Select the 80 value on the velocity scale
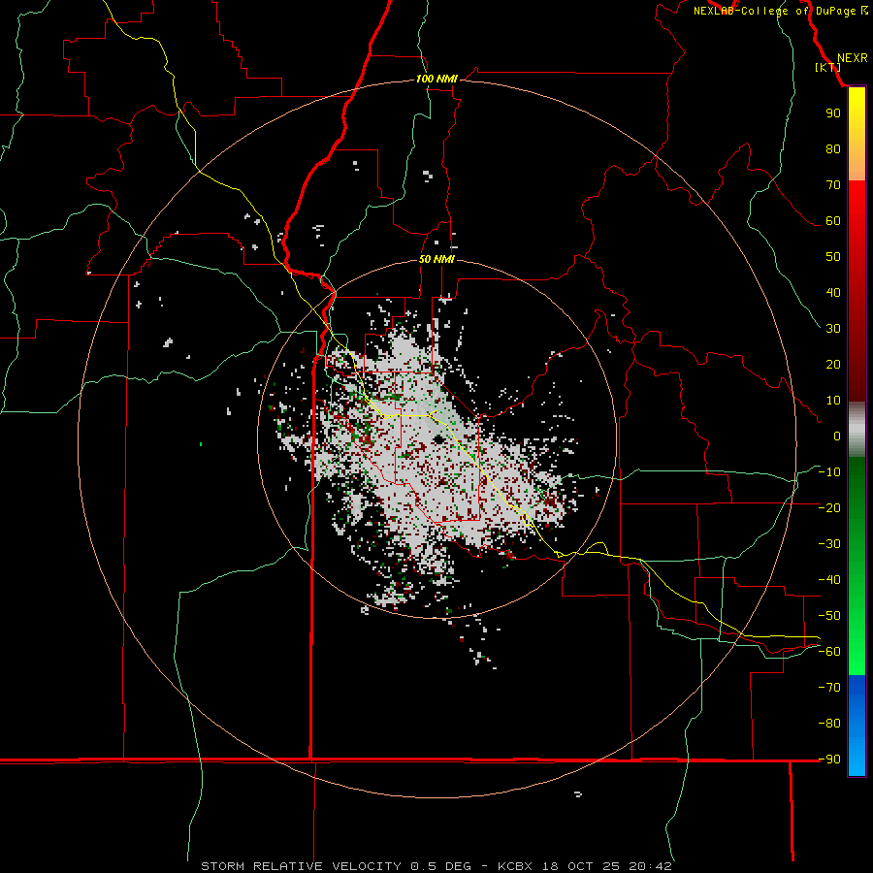 click(x=833, y=149)
